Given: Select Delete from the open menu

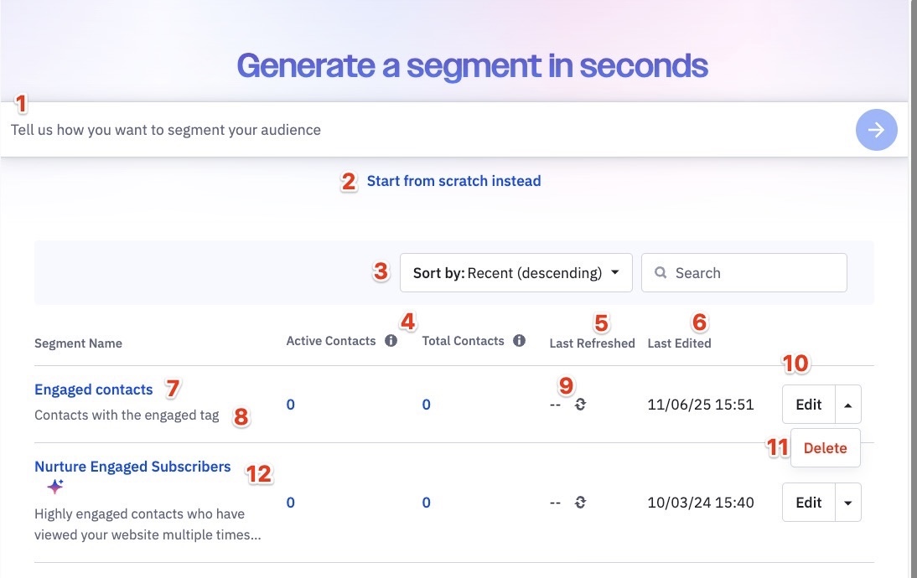Looking at the screenshot, I should click(825, 448).
